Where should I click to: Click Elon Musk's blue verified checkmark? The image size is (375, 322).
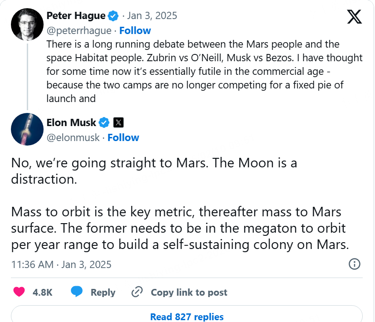[x=104, y=122]
